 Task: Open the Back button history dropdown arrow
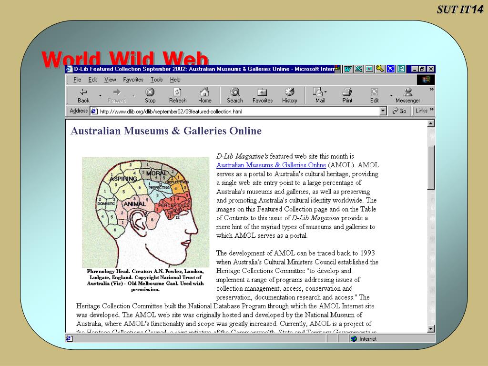(x=100, y=95)
